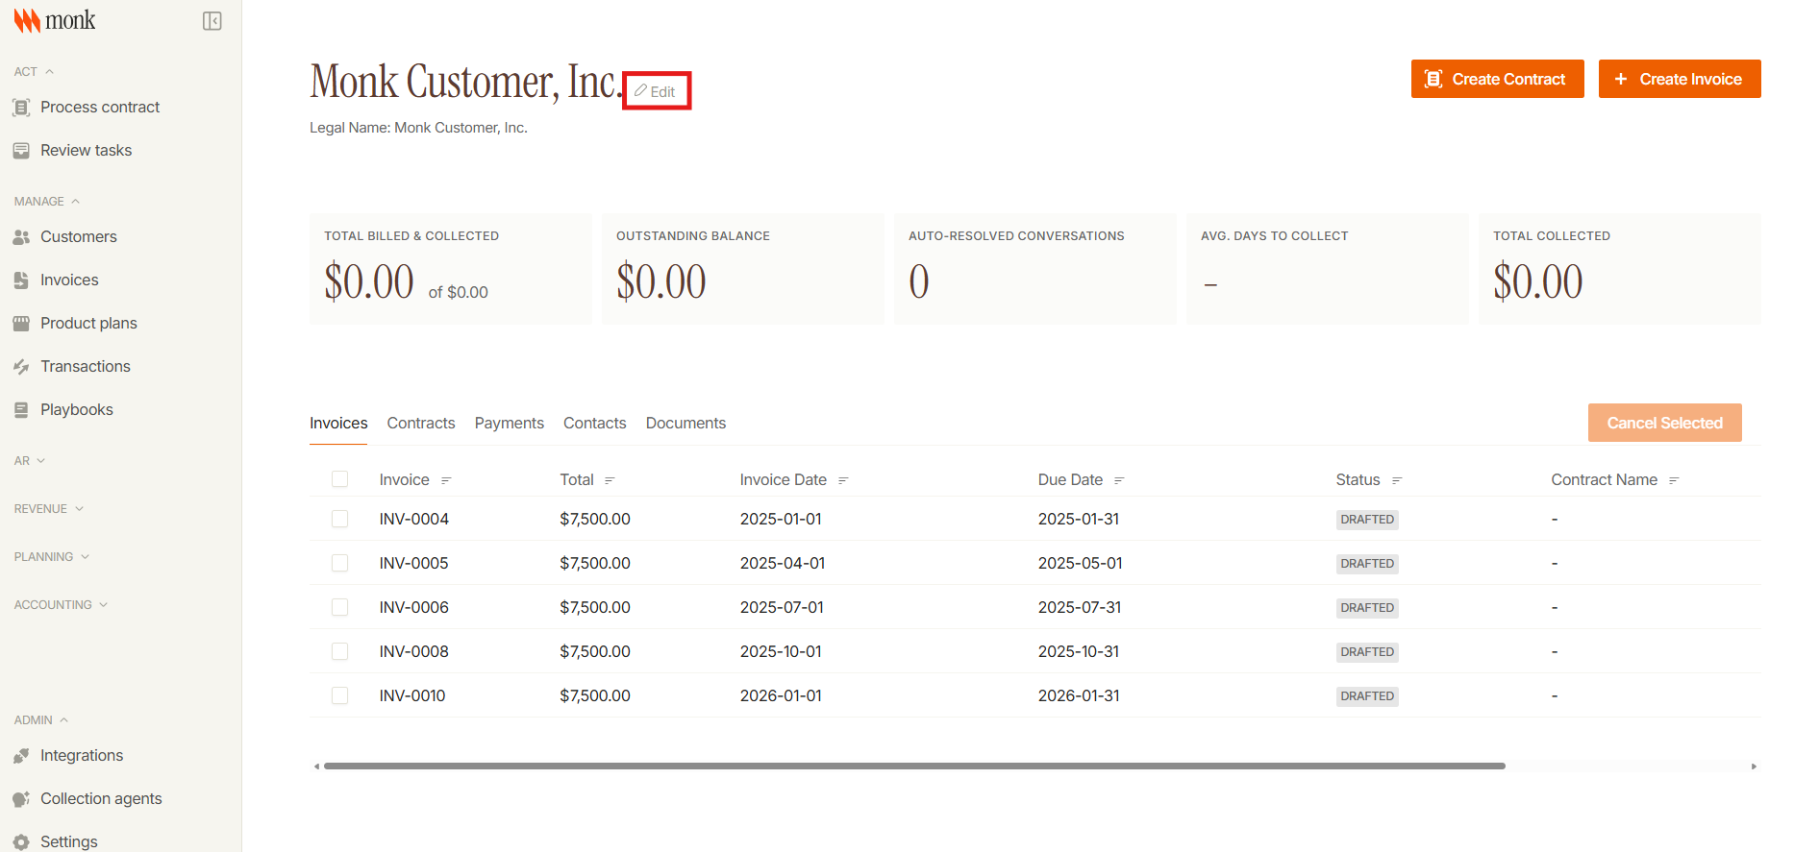
Task: Expand the PLANNING sidebar section
Action: point(52,557)
